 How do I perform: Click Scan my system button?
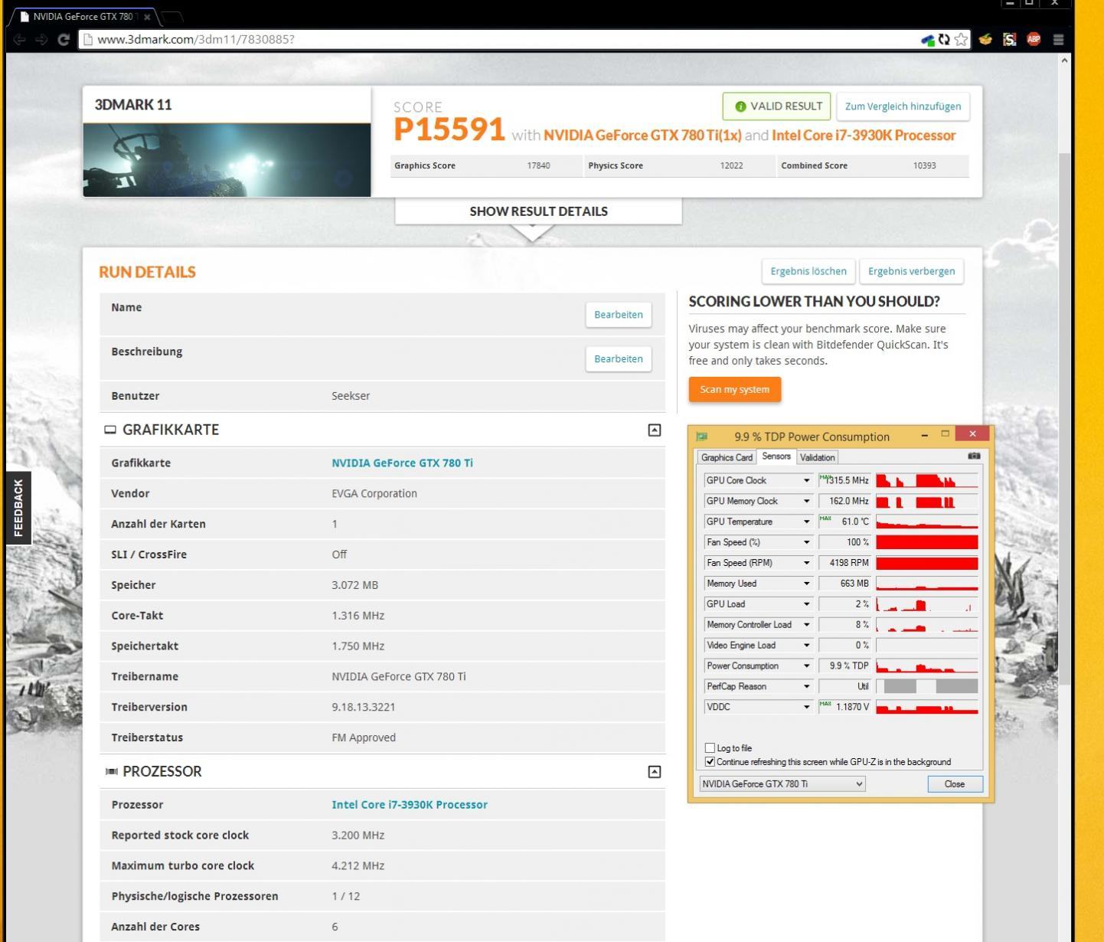[x=735, y=389]
